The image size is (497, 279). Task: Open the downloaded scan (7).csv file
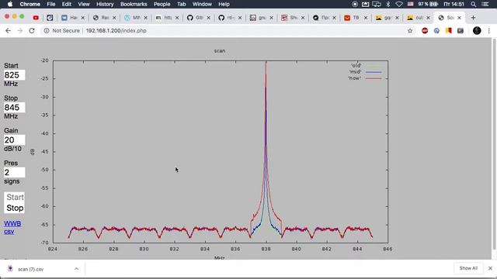31,269
